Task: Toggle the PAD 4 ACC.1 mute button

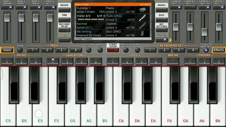Action: pyautogui.click(x=50, y=7)
